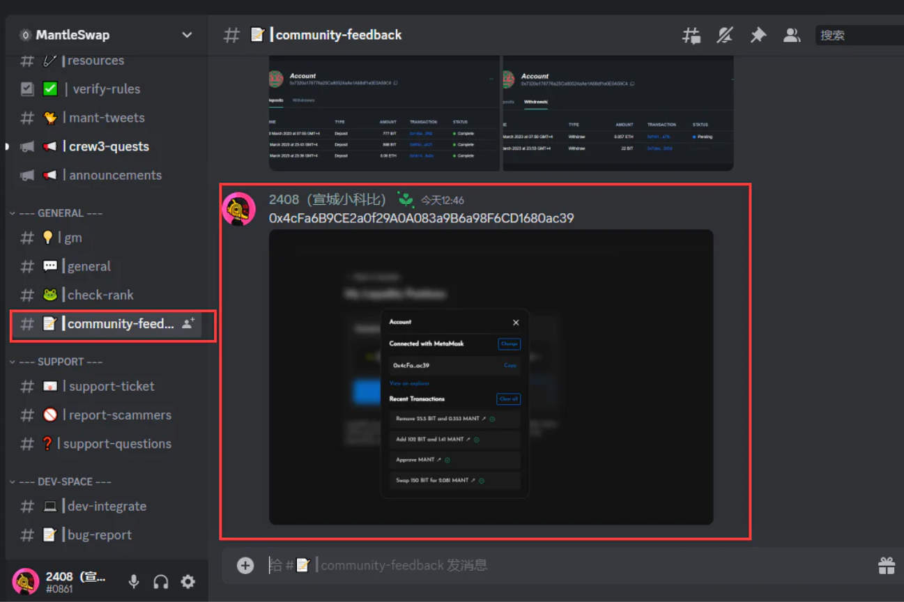
Task: Open pinned messages pin icon
Action: click(x=758, y=36)
